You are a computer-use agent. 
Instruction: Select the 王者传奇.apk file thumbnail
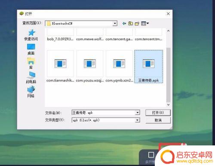coord(148,63)
